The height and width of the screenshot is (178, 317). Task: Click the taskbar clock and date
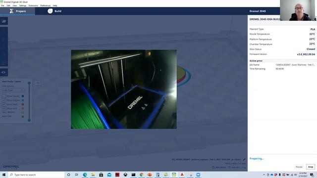click(303, 175)
